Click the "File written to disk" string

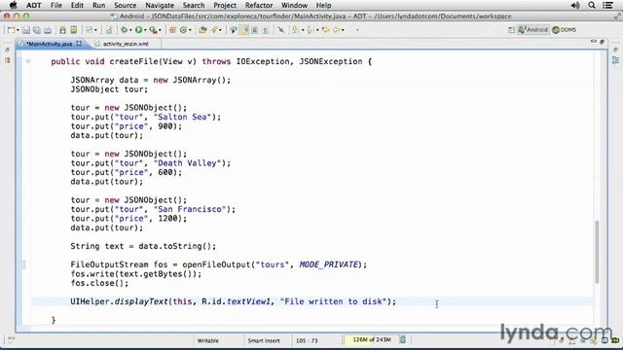tap(333, 301)
